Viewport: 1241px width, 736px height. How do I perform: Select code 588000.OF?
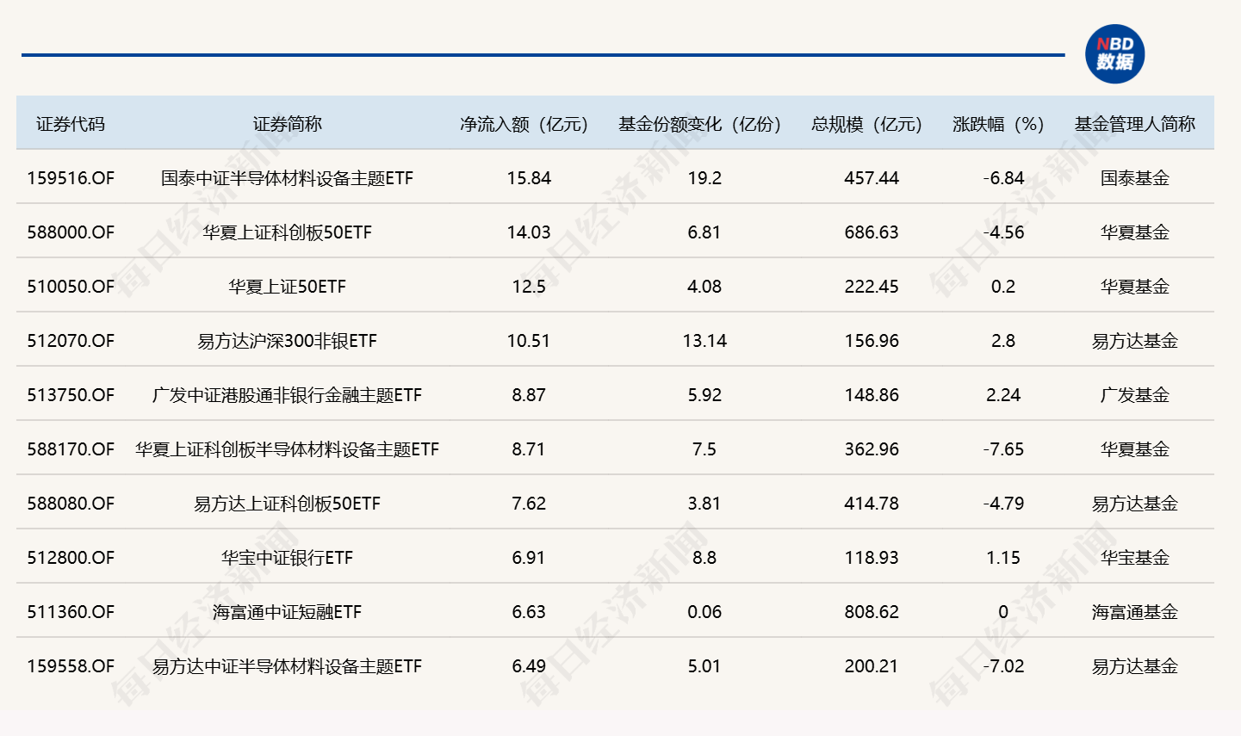click(71, 232)
